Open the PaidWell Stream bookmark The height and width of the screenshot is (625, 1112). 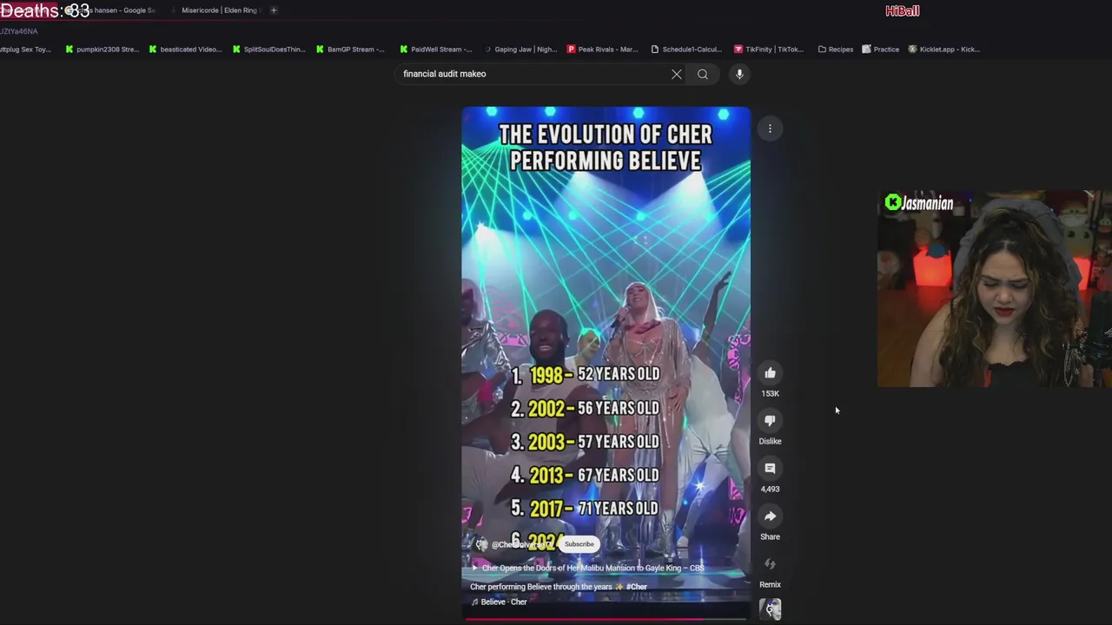tap(435, 49)
